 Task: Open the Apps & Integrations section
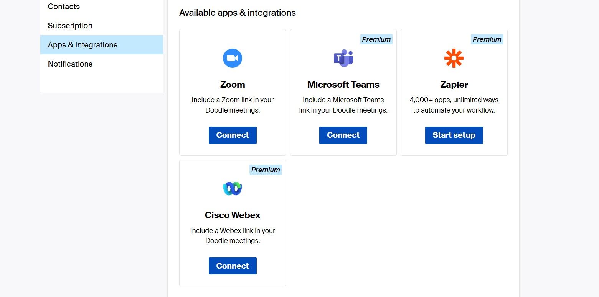pyautogui.click(x=82, y=45)
